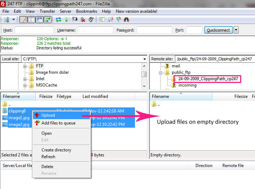Viewport: 255px width, 189px height.
Task: Open the Edit menu
Action: 17,11
